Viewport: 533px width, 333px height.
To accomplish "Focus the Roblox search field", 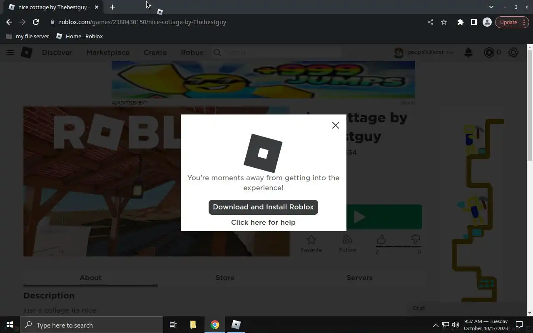I will coord(277,52).
